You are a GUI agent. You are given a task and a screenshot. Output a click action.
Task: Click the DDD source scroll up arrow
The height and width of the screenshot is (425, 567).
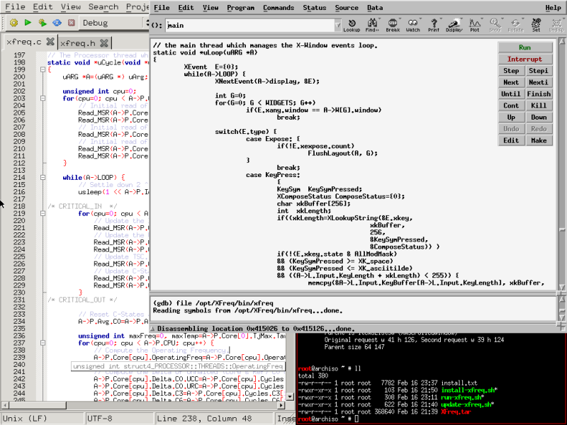(562, 41)
